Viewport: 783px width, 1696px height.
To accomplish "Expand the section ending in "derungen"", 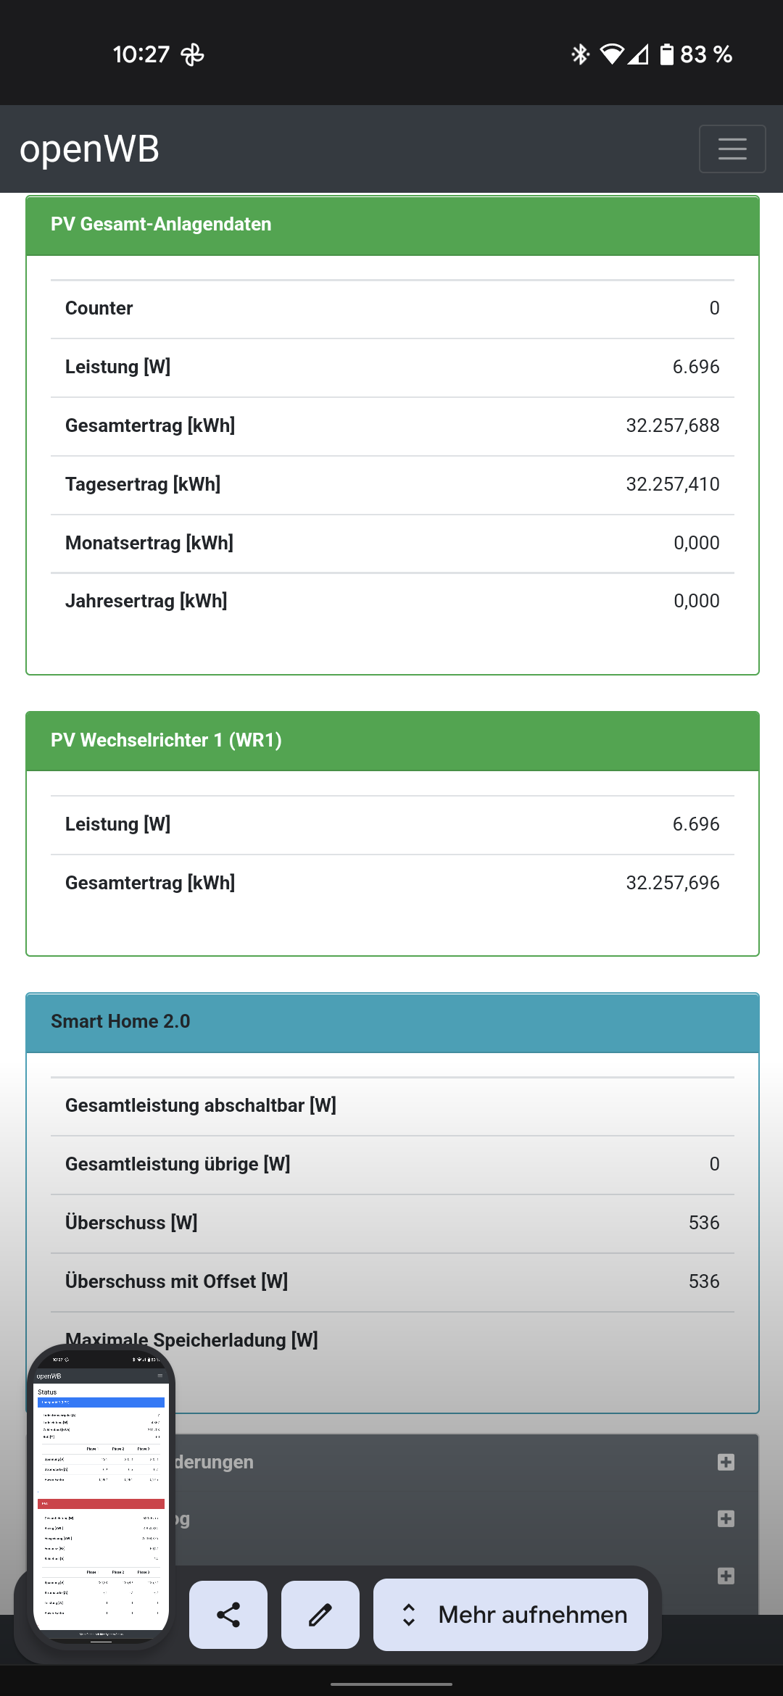I will pos(726,1462).
